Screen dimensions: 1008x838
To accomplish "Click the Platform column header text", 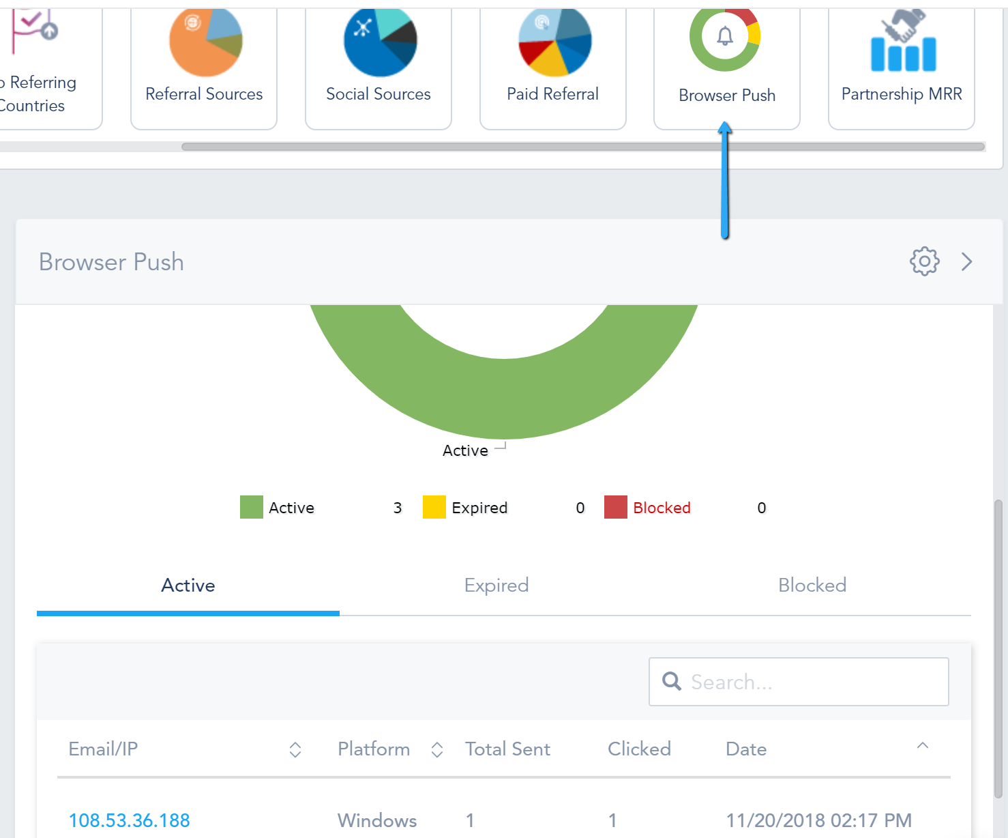I will pos(374,749).
